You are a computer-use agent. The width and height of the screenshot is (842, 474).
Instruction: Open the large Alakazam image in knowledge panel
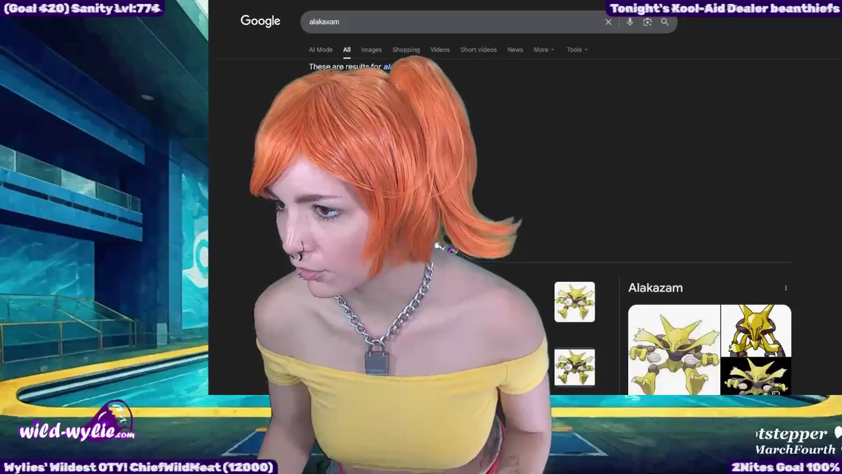click(674, 350)
